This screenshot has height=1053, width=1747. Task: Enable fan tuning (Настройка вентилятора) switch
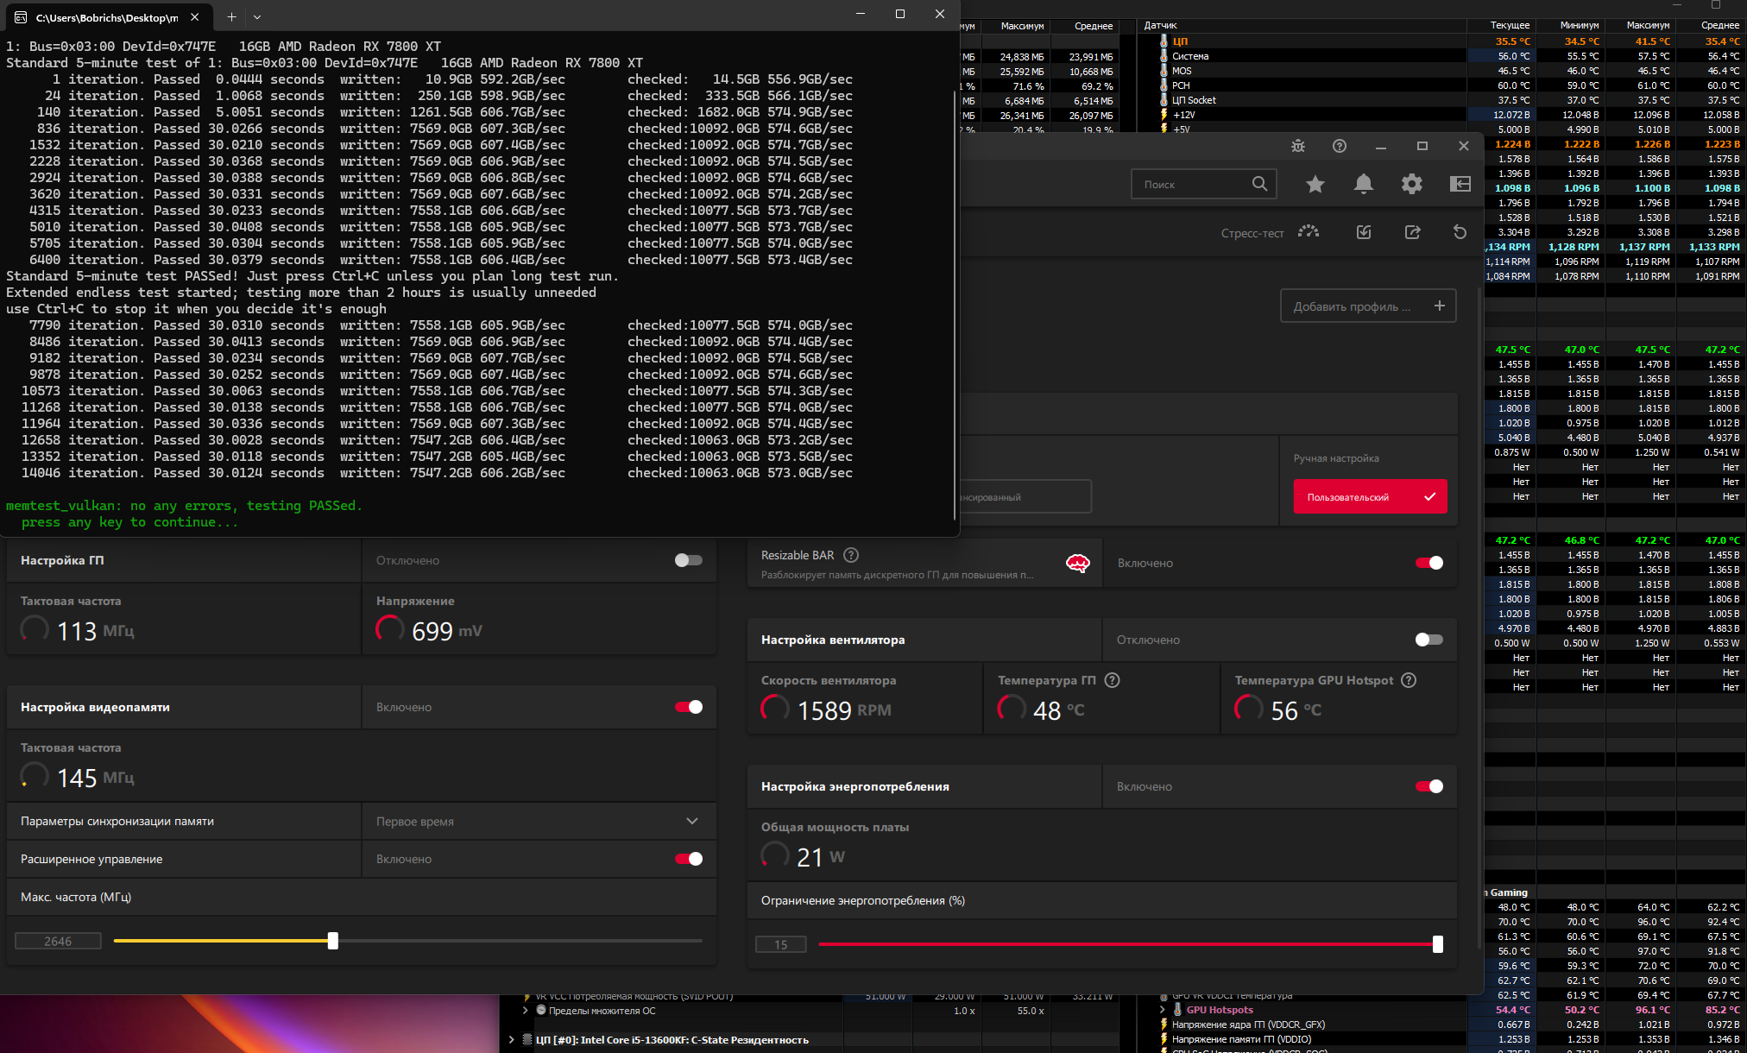point(1429,640)
